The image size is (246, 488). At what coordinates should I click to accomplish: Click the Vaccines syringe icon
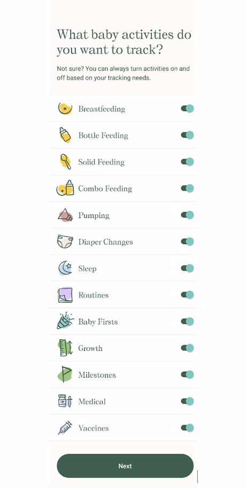[x=65, y=428]
